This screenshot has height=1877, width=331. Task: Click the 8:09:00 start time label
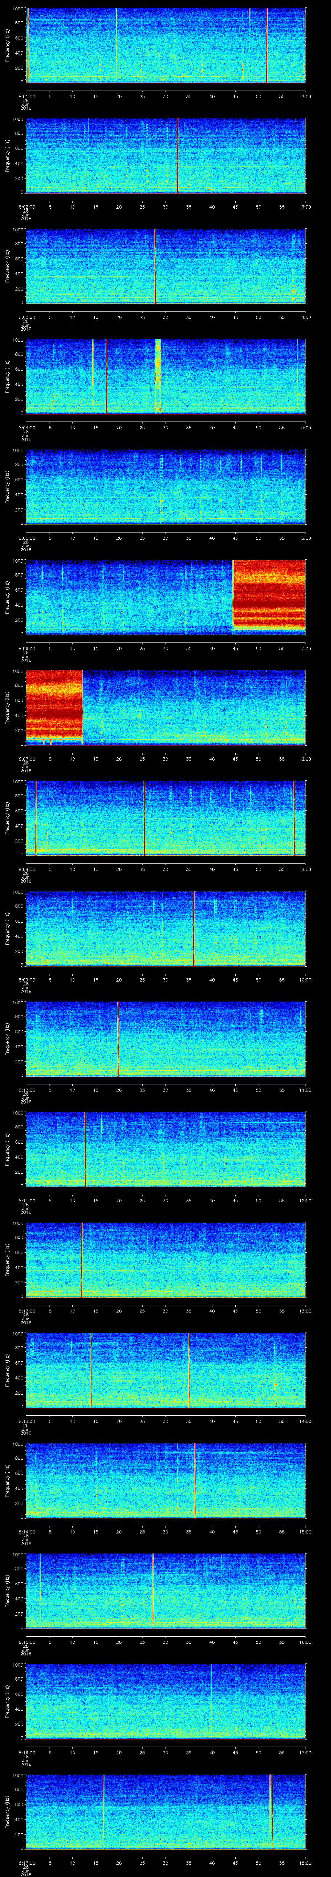point(26,980)
